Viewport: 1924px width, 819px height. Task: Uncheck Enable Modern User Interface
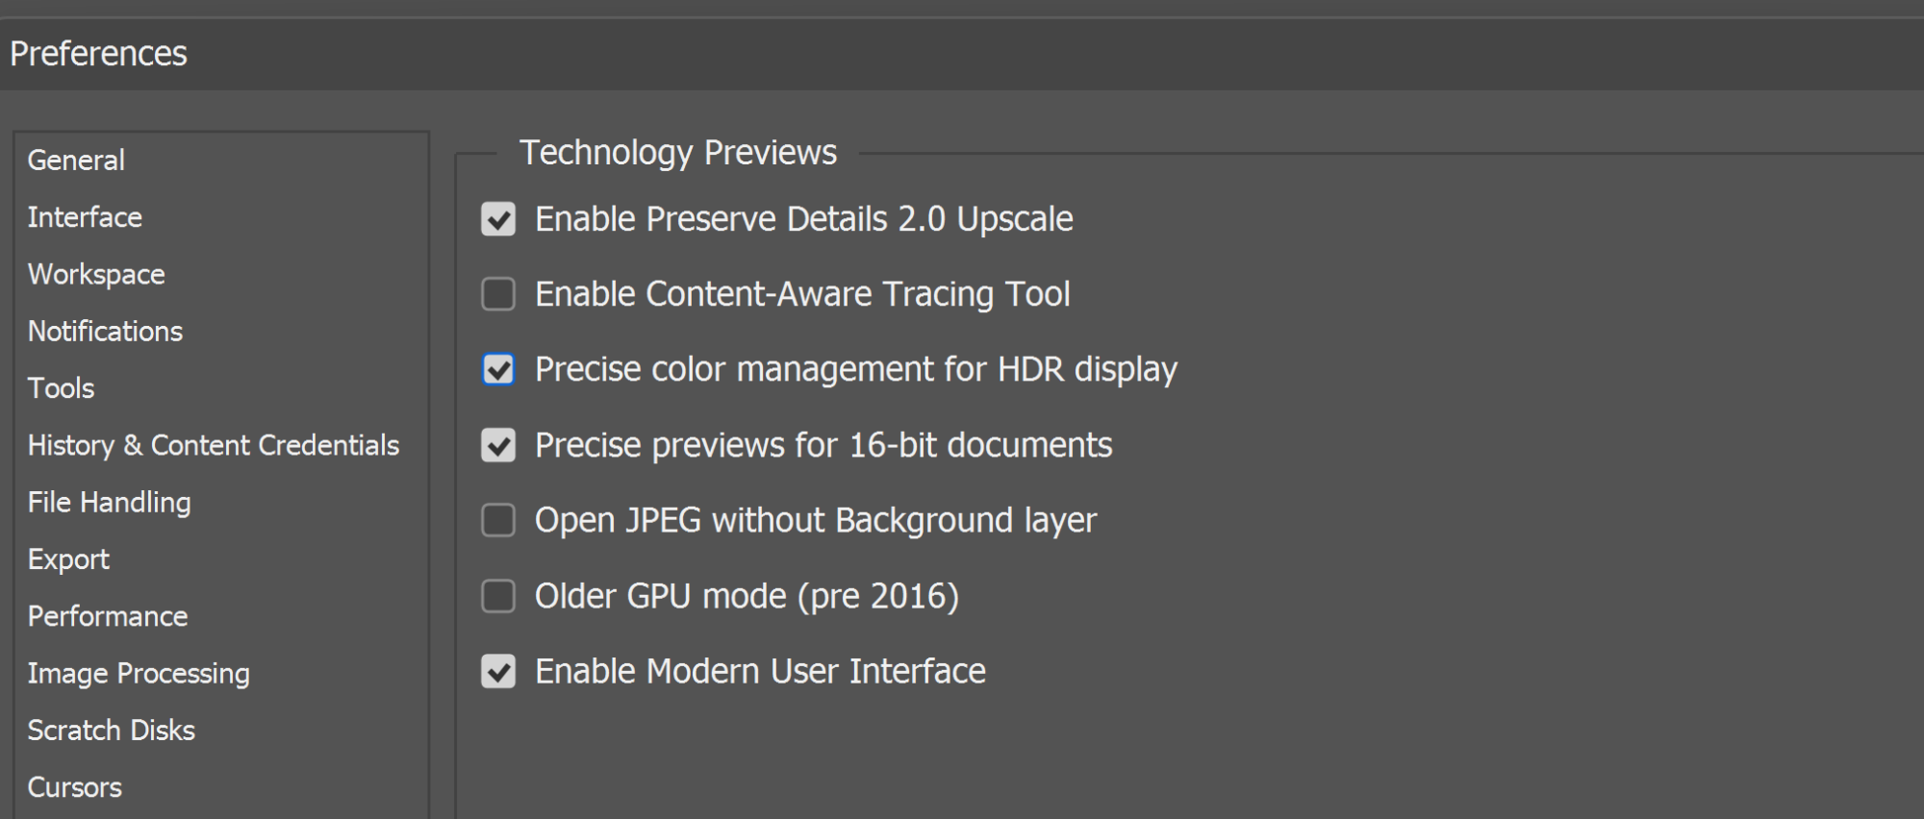(x=498, y=671)
